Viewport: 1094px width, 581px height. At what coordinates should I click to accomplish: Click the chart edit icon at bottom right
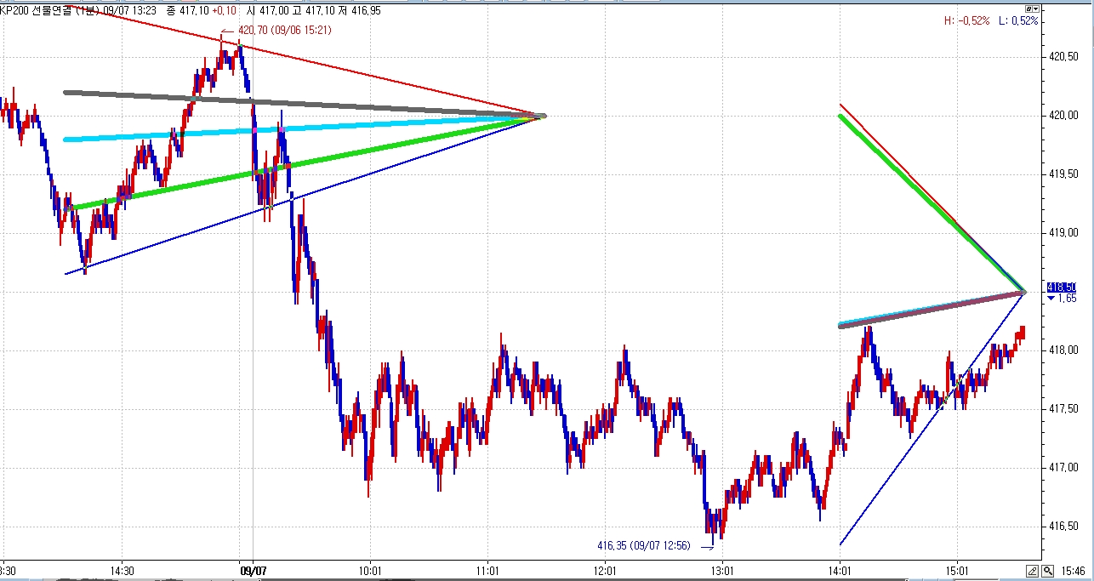(1032, 571)
